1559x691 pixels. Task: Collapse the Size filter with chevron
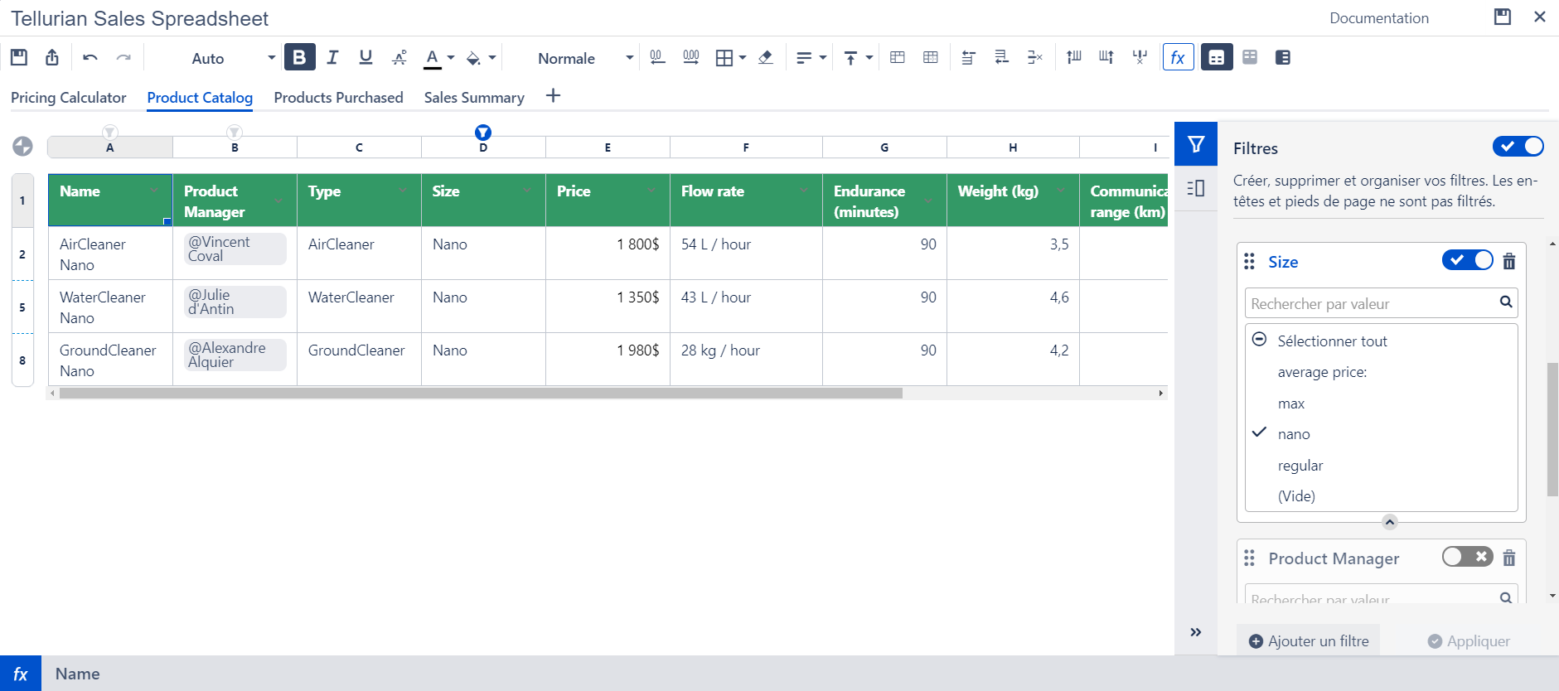pos(1390,522)
